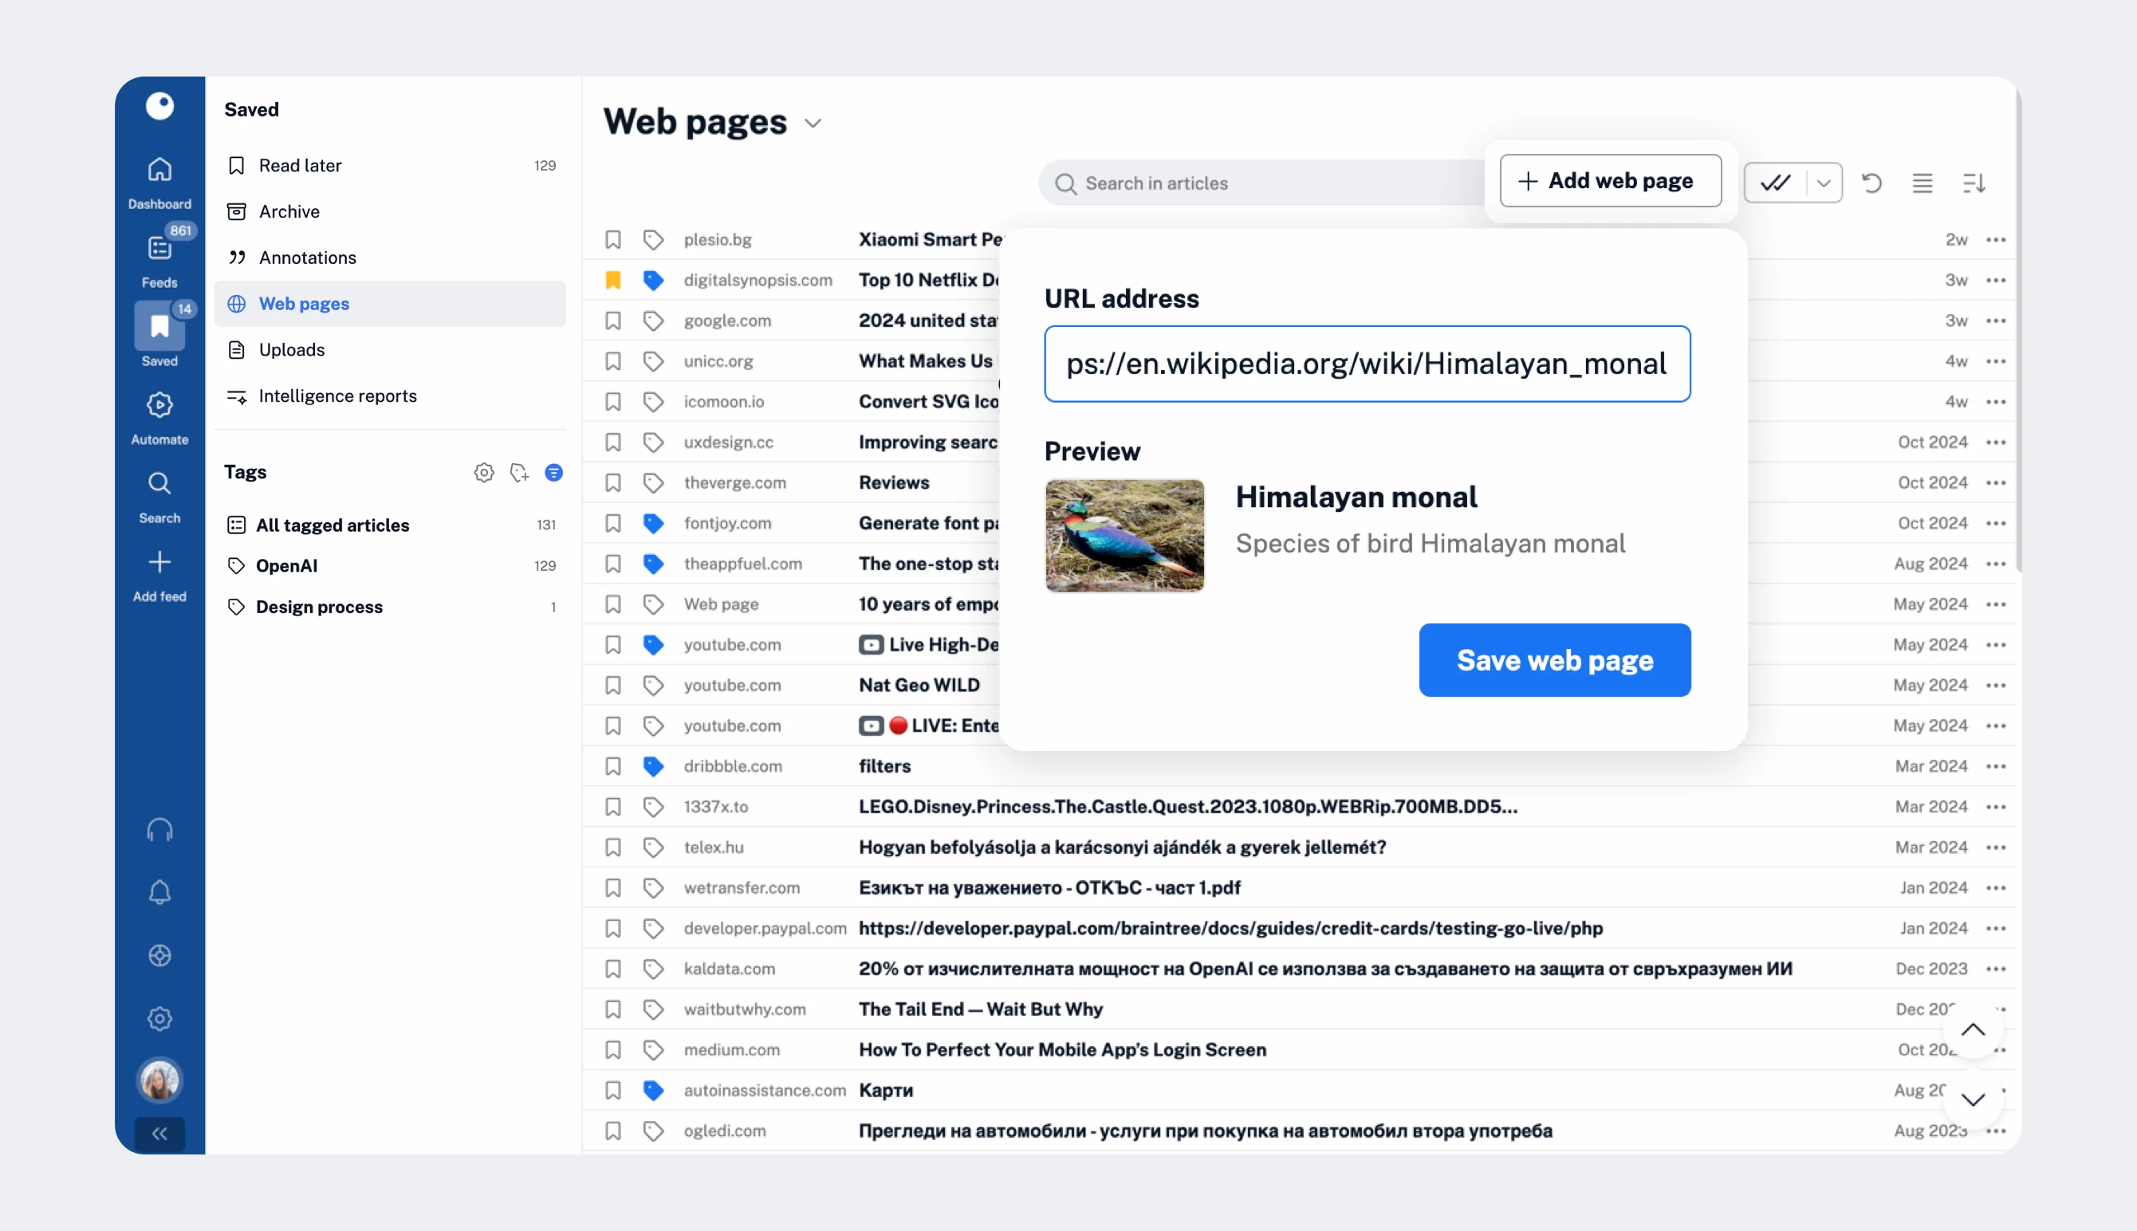The width and height of the screenshot is (2137, 1231).
Task: Open How To Perfect Your Mobile App's Login Screen
Action: click(1063, 1050)
